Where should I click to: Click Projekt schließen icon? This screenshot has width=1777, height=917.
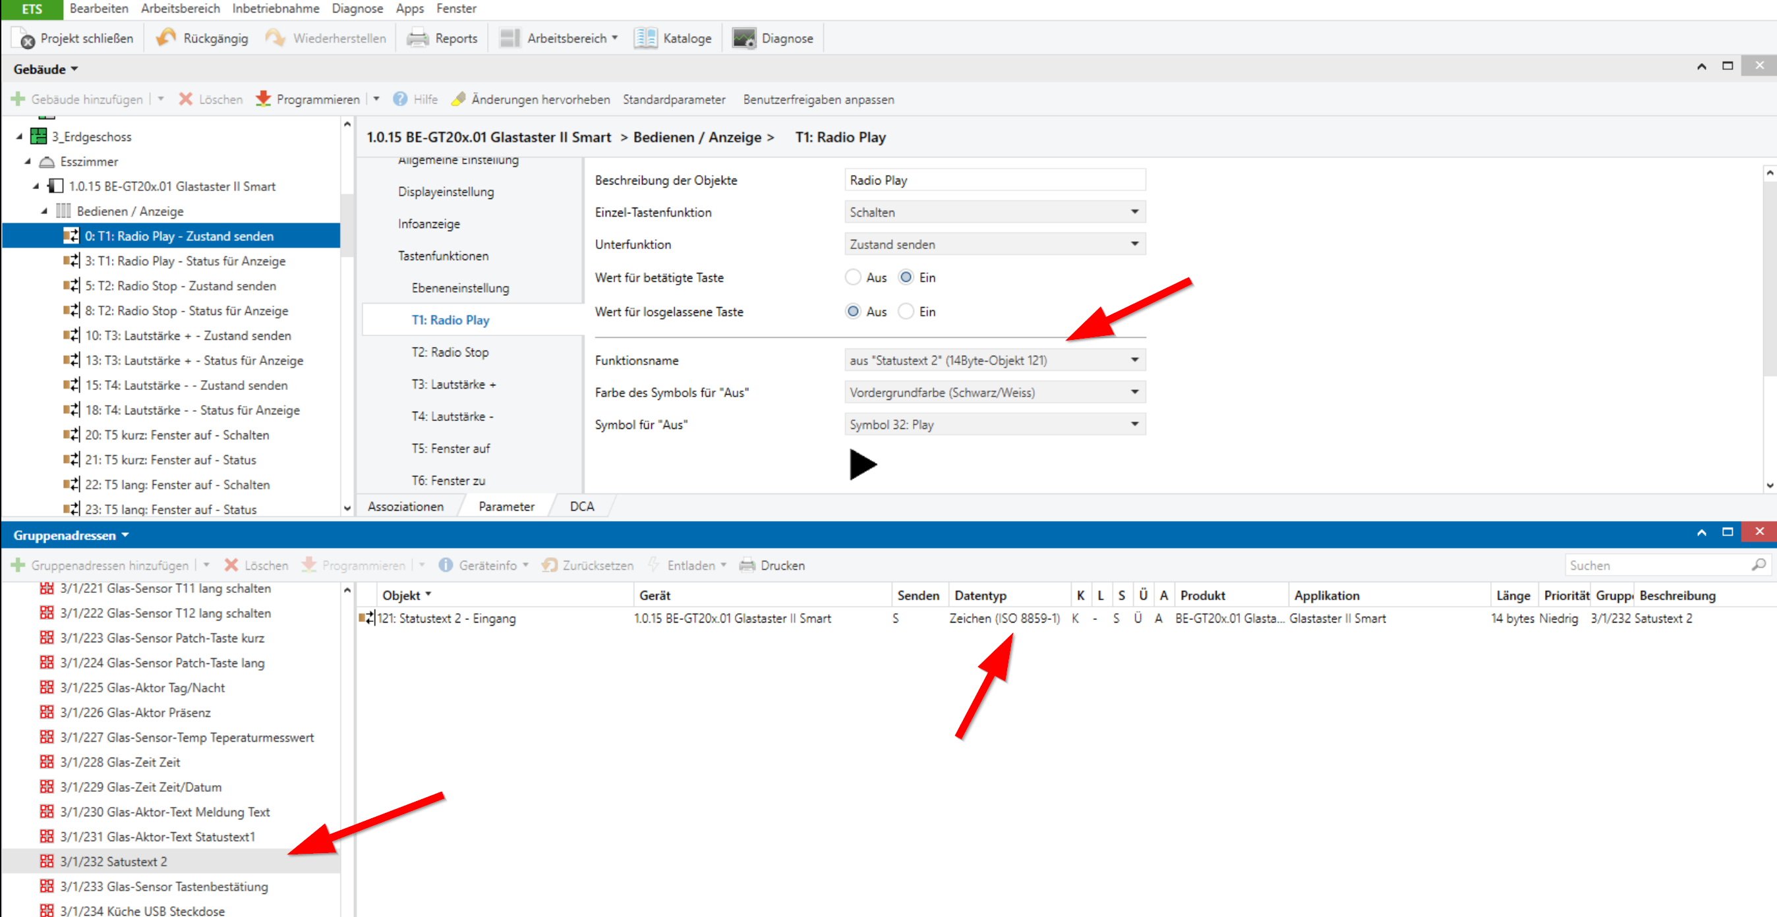(x=25, y=39)
